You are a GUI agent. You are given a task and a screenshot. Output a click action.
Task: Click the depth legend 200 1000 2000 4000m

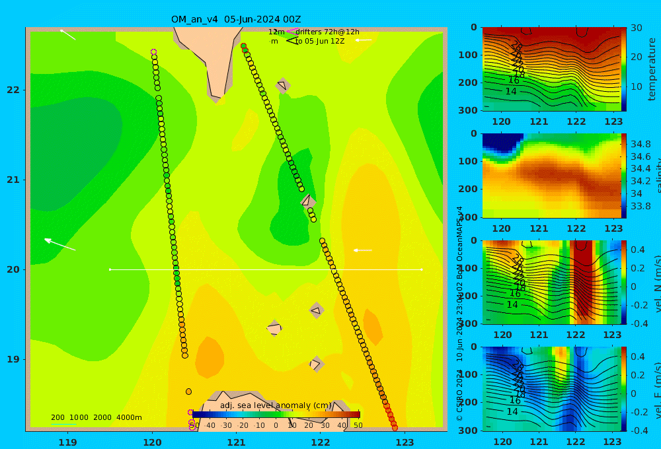pyautogui.click(x=96, y=417)
